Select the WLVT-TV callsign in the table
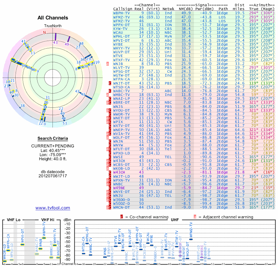The height and width of the screenshot is (267, 278). pyautogui.click(x=121, y=67)
